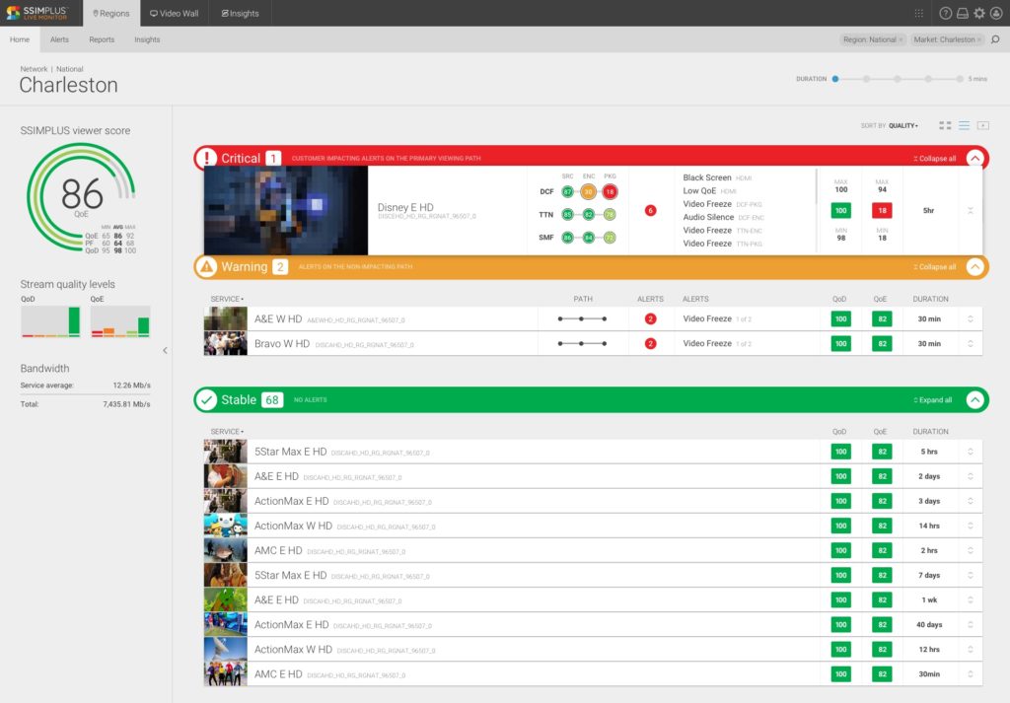Switch to grid view layout icon
This screenshot has height=703, width=1010.
pyautogui.click(x=945, y=125)
